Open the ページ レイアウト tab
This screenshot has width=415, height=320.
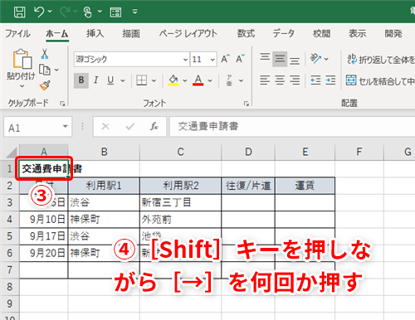coord(188,33)
